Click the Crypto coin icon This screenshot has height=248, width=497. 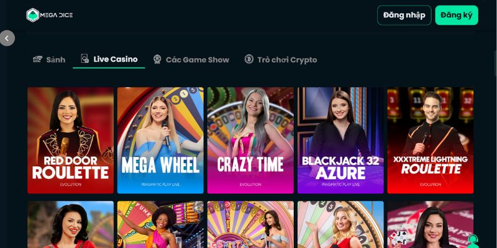(249, 59)
